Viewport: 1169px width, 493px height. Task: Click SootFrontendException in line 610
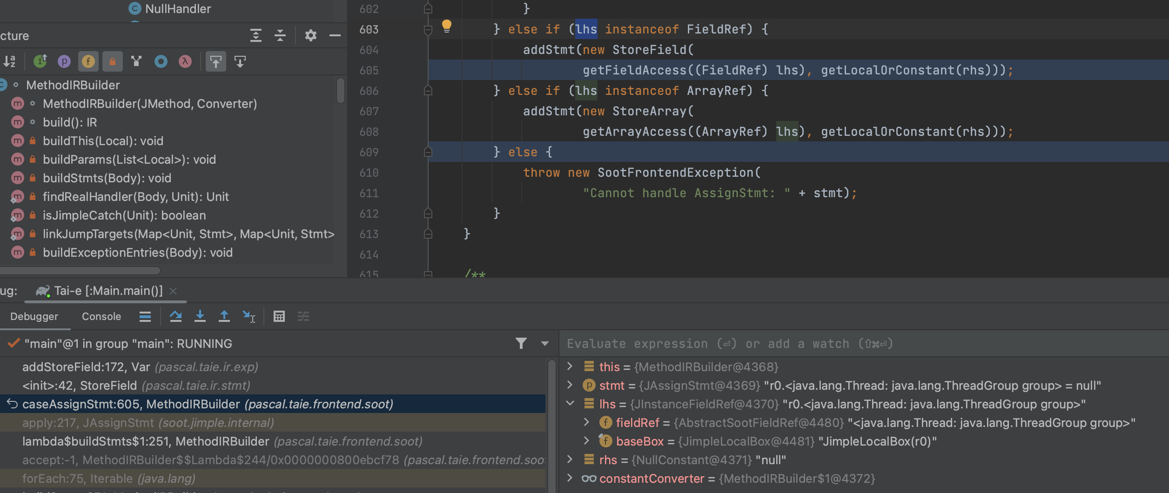point(675,173)
